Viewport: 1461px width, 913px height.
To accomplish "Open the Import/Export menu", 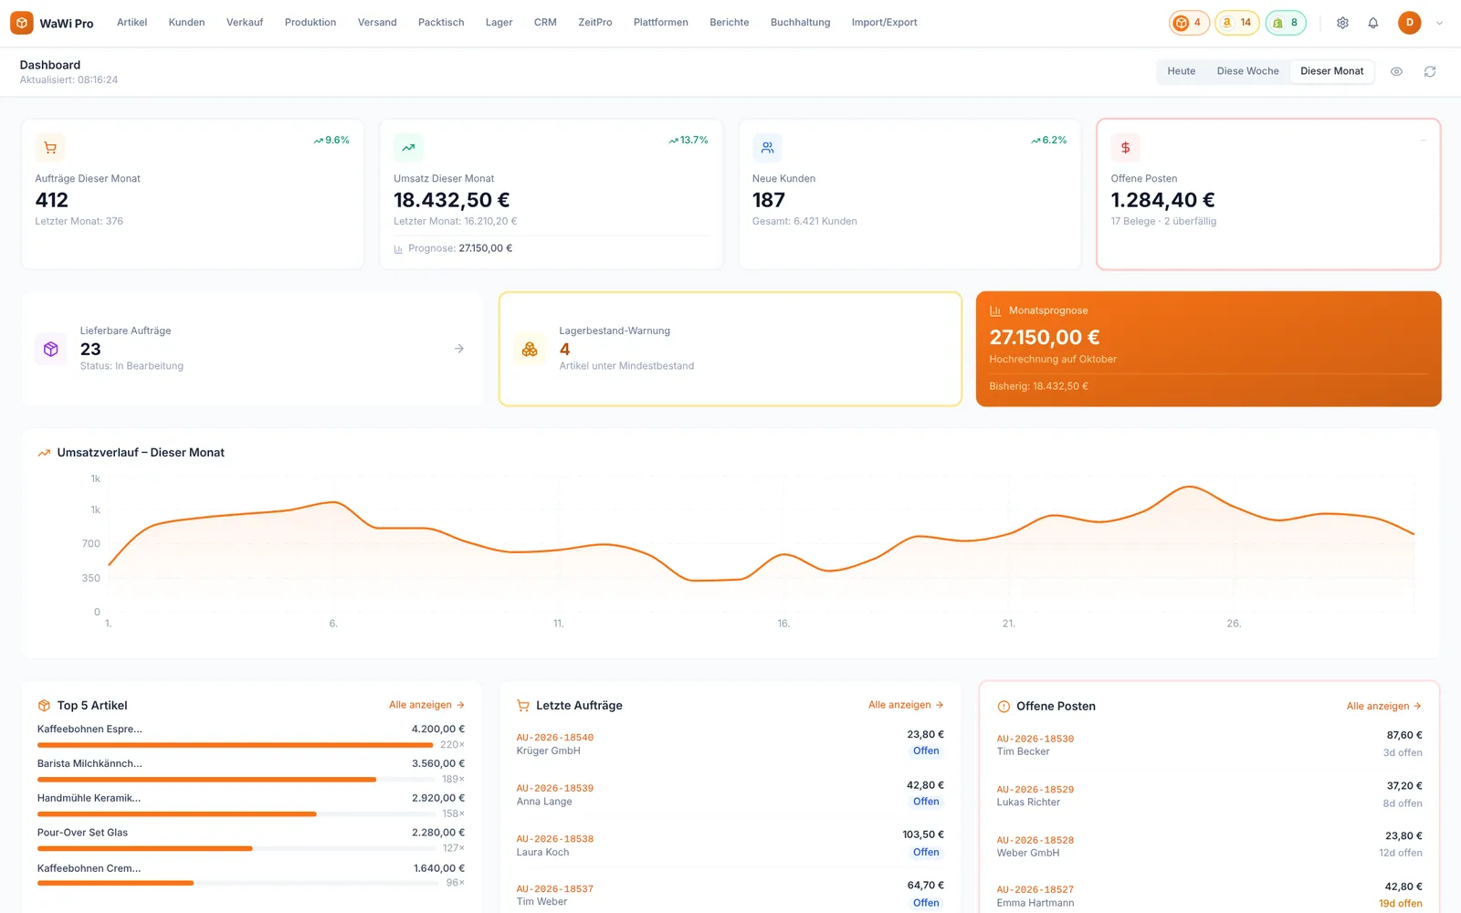I will coord(884,23).
